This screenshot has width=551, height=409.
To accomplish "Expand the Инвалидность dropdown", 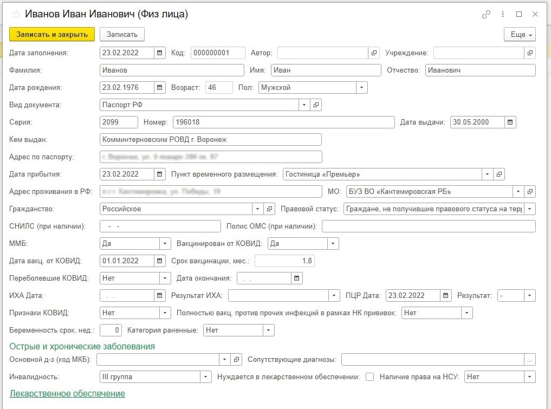I will pos(205,376).
